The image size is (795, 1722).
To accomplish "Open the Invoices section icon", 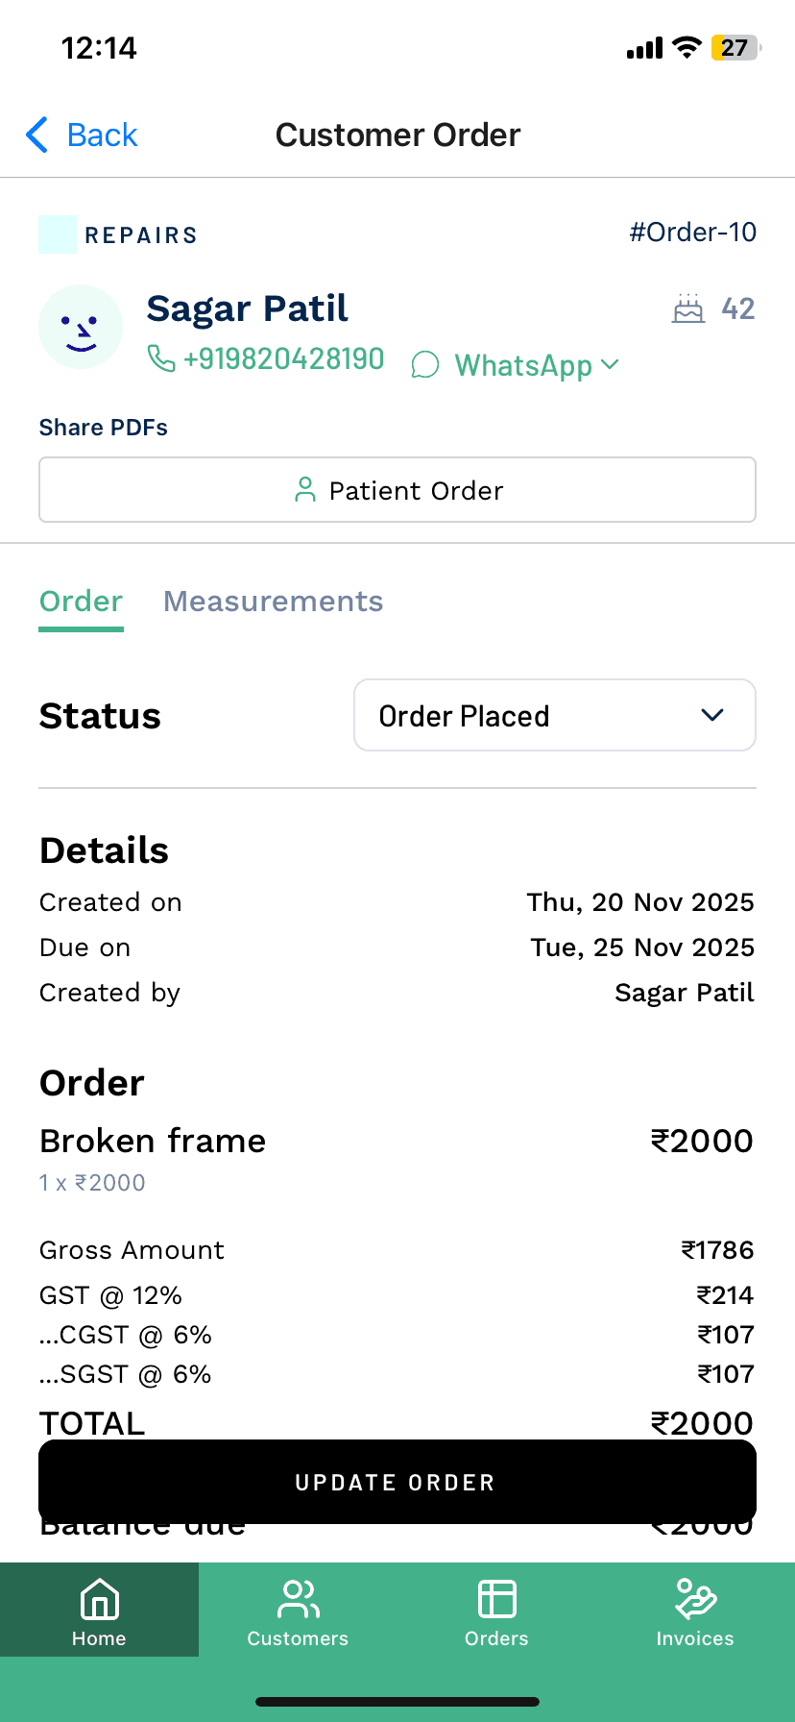I will 695,1600.
